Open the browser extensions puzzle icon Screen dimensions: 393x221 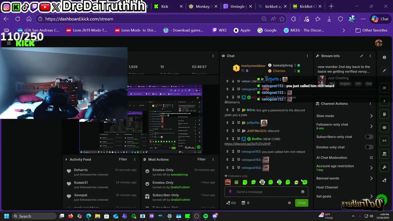294,19
